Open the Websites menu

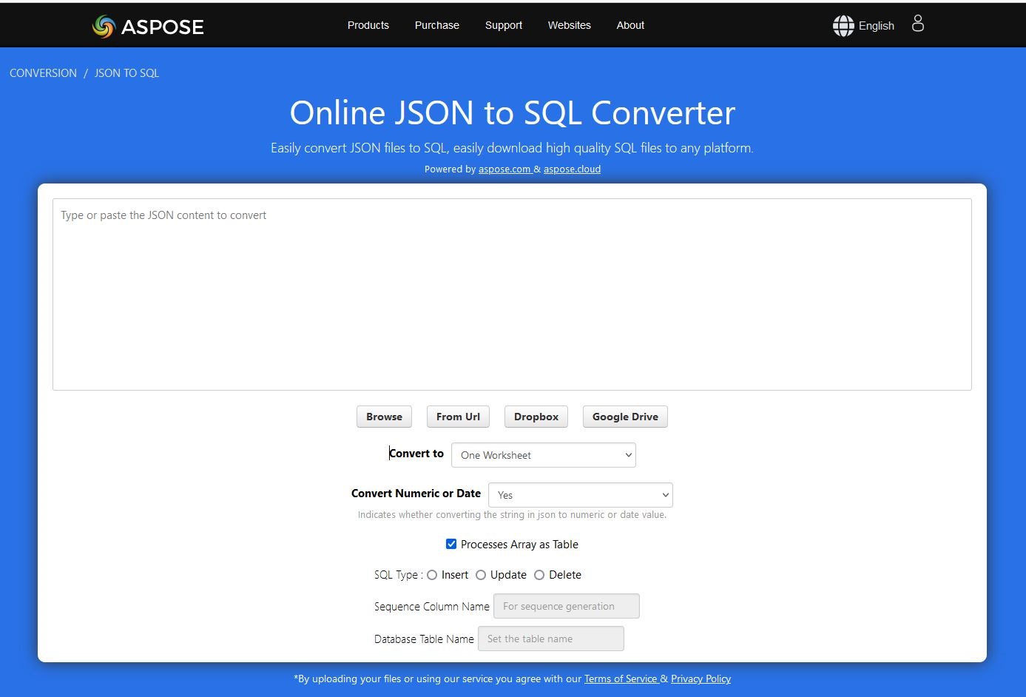pos(570,25)
